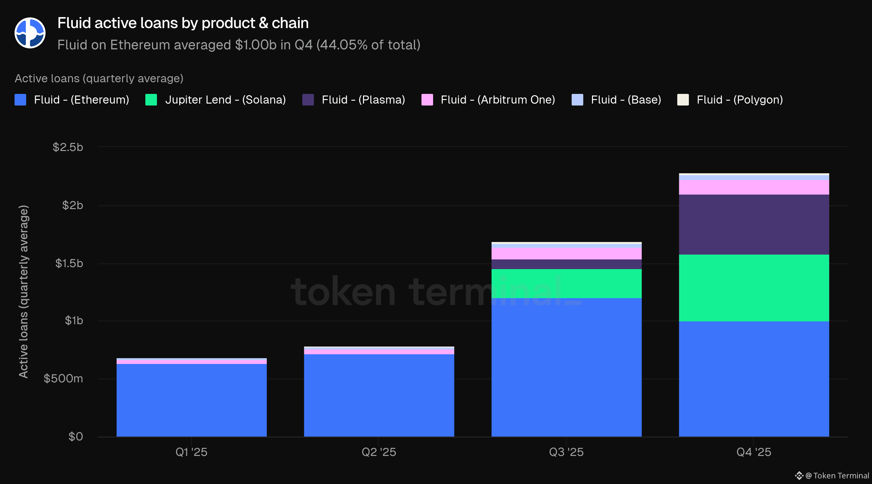Image resolution: width=872 pixels, height=484 pixels.
Task: Select the Q1 '25 Ethereum bar
Action: click(192, 400)
